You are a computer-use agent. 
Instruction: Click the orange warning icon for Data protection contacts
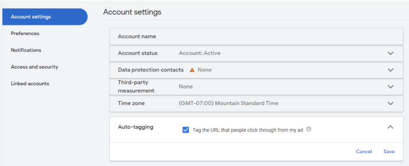pyautogui.click(x=192, y=70)
